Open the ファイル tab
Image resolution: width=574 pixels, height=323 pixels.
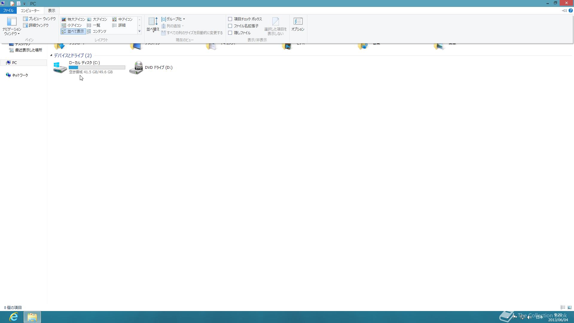tap(8, 10)
